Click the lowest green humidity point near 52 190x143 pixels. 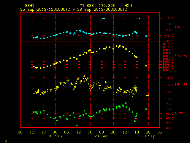pyautogui.click(x=77, y=125)
